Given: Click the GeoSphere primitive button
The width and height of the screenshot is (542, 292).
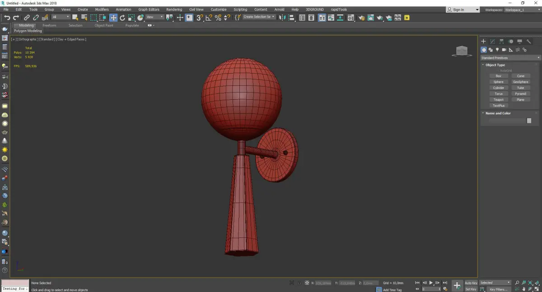Looking at the screenshot, I should (520, 82).
